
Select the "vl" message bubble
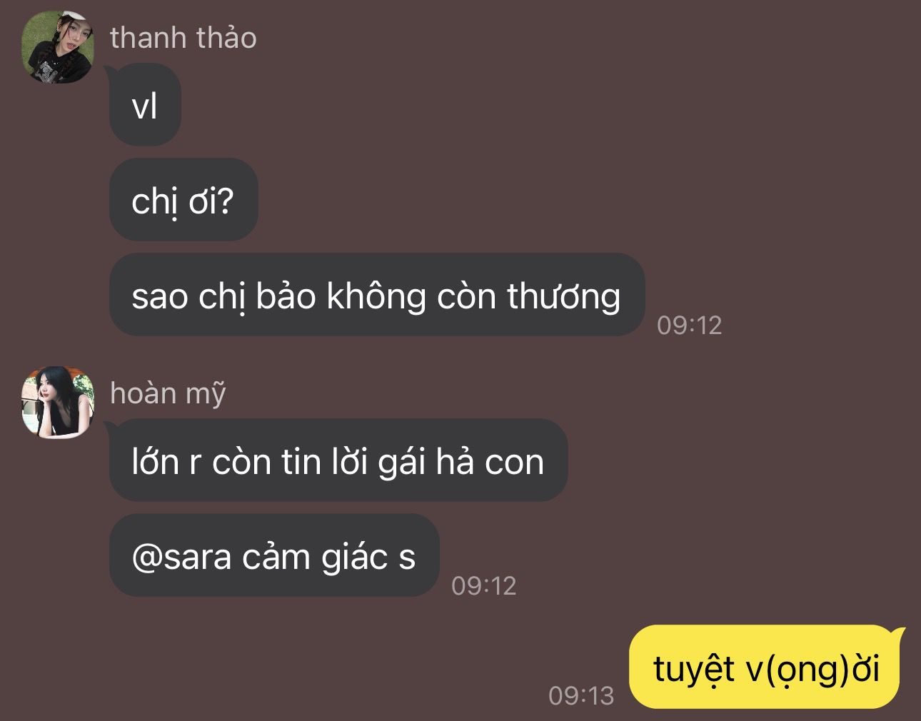click(145, 105)
